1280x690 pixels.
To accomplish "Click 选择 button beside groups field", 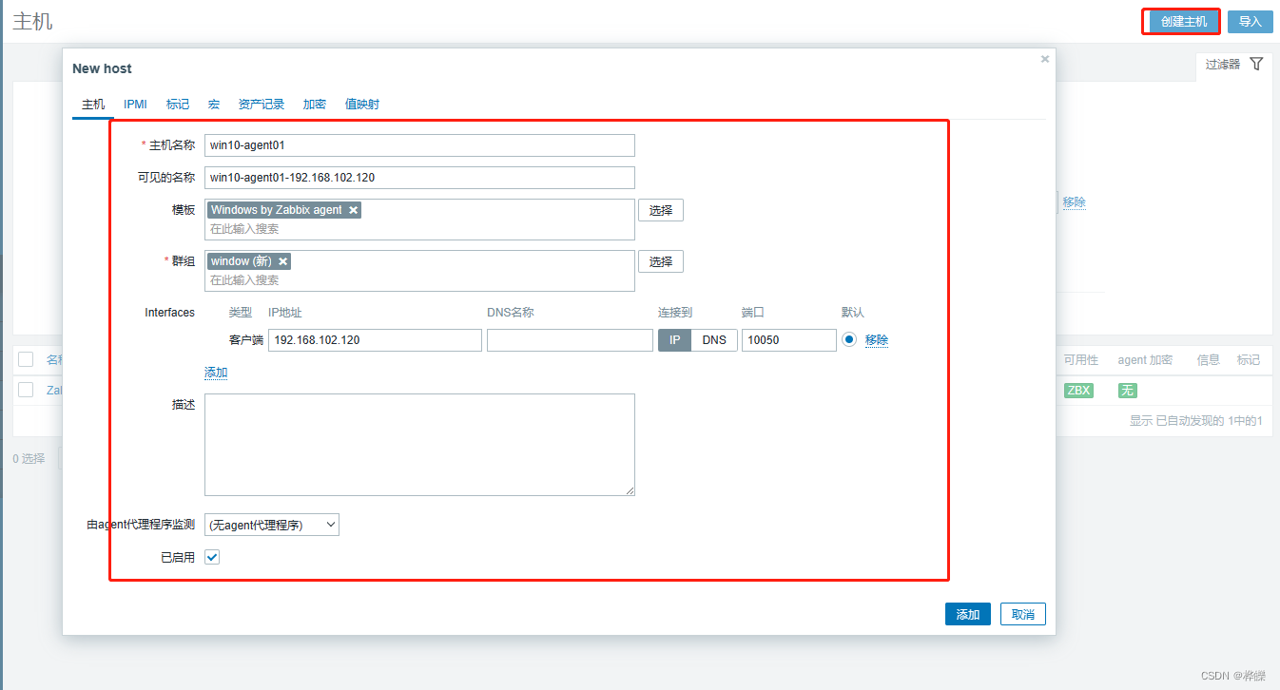I will point(661,261).
